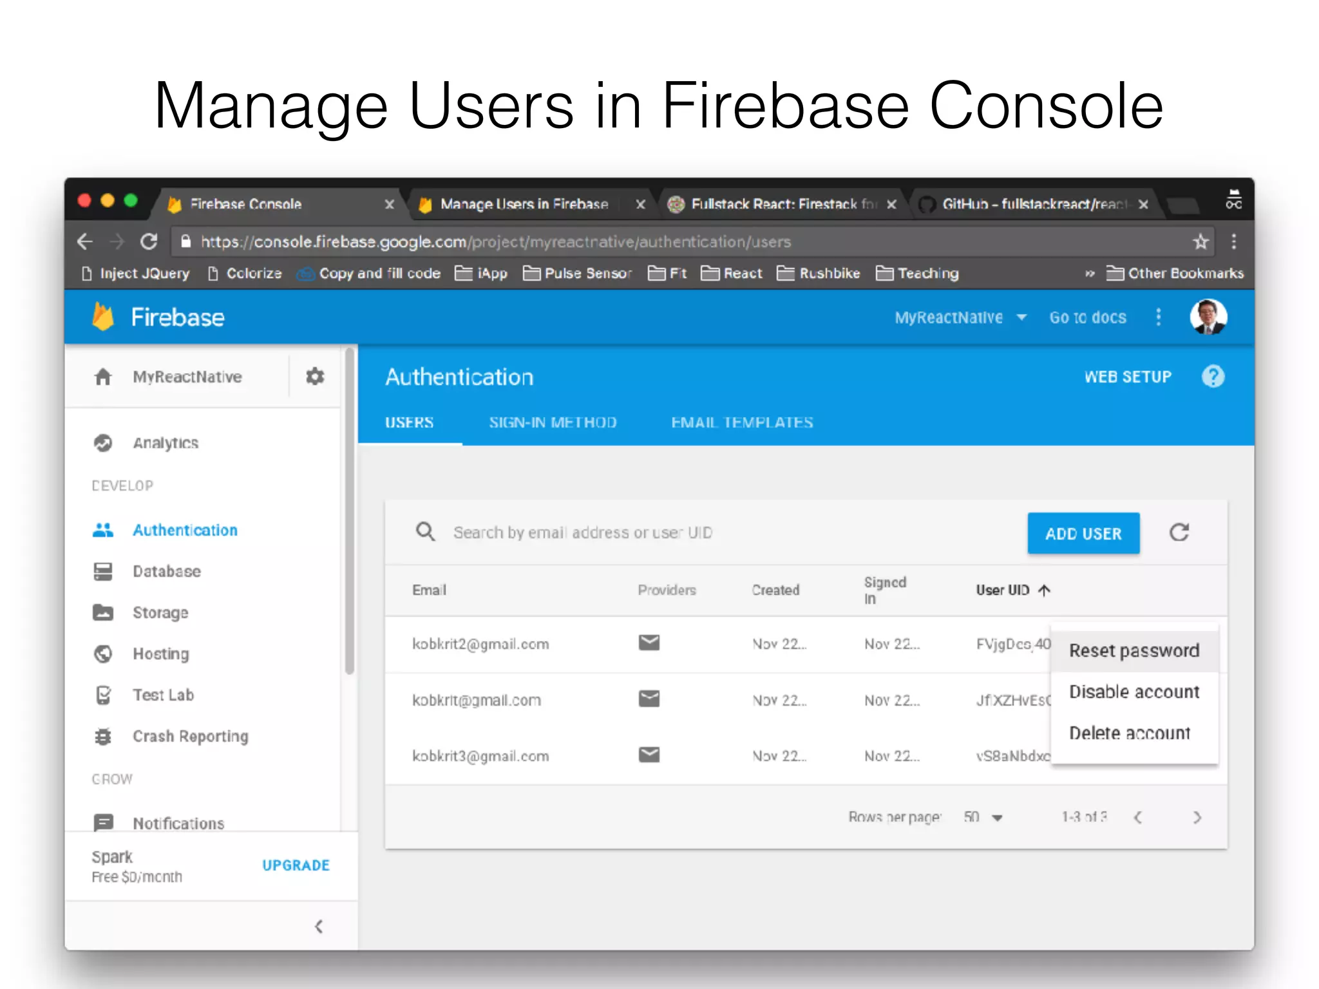Click the Created column header
This screenshot has height=989, width=1319.
(x=775, y=590)
